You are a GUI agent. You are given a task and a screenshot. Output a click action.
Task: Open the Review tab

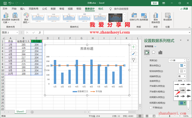point(62,9)
